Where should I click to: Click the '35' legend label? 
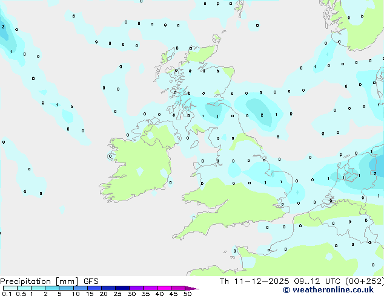coord(145,294)
